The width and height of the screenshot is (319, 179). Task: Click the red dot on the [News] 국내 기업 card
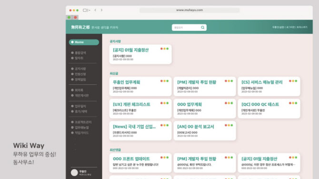point(161,125)
